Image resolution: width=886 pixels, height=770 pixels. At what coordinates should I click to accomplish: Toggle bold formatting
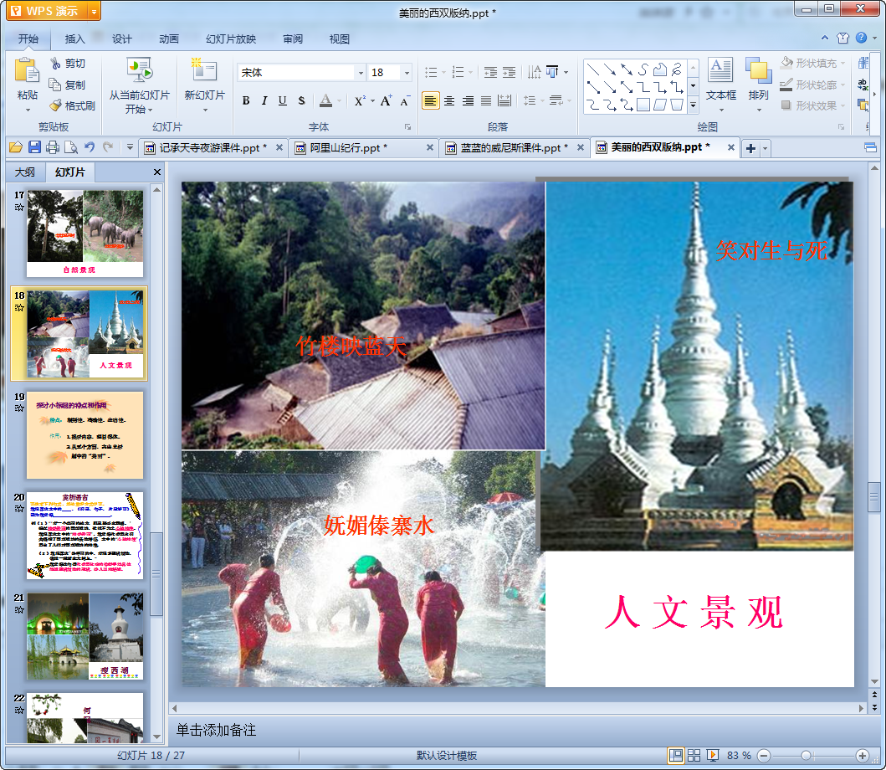click(246, 100)
